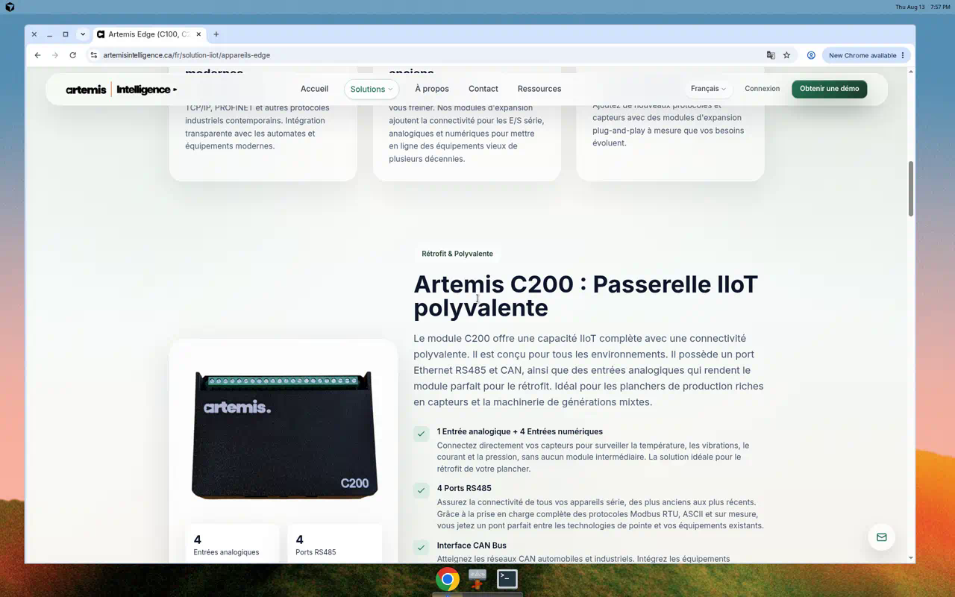Click the C200 device product image
This screenshot has width=955, height=597.
pos(284,435)
